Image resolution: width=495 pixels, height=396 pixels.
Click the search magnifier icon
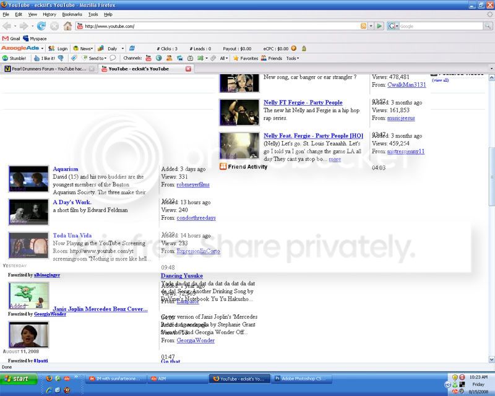click(488, 26)
